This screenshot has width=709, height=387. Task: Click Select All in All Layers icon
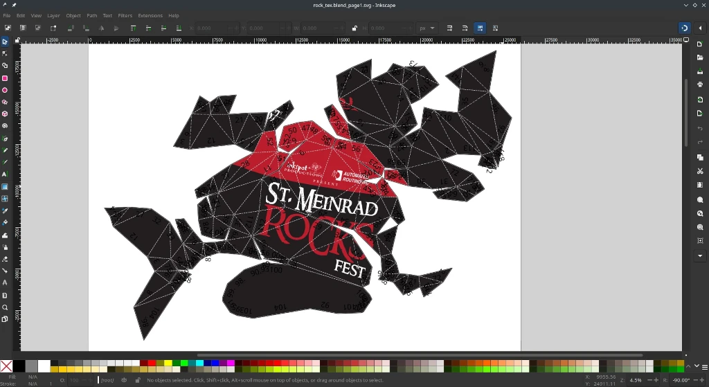[23, 28]
